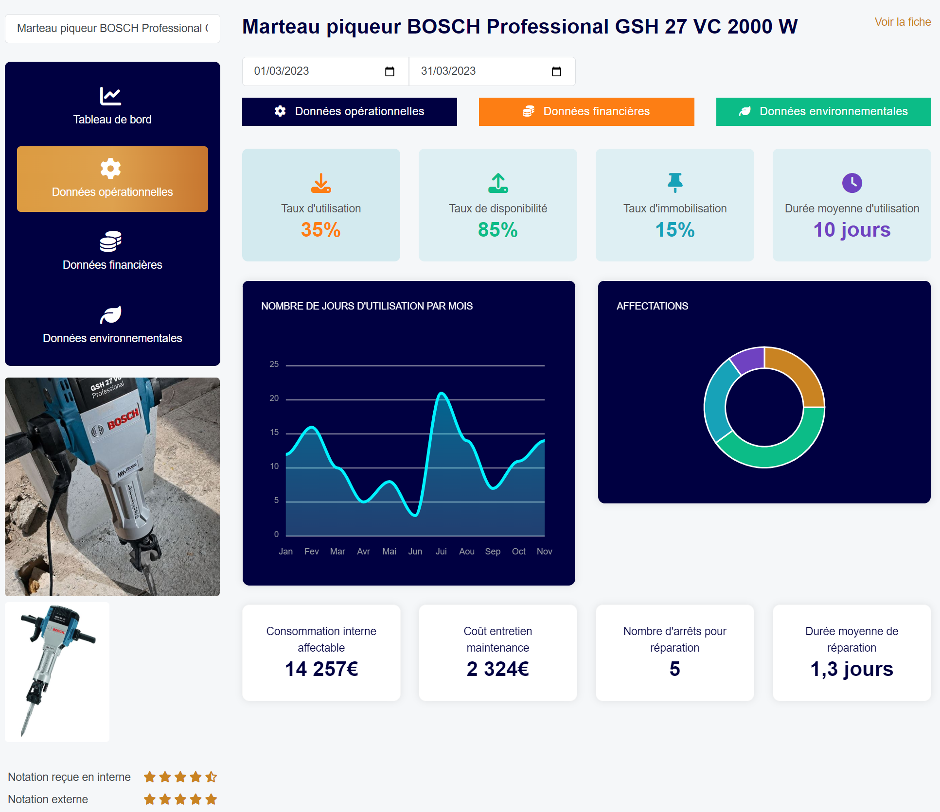Viewport: 940px width, 812px height.
Task: Click NOMBRE DE JOURS D'UTILISATION PAR MOIS title
Action: pos(367,306)
